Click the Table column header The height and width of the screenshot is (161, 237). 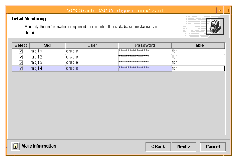(x=198, y=46)
